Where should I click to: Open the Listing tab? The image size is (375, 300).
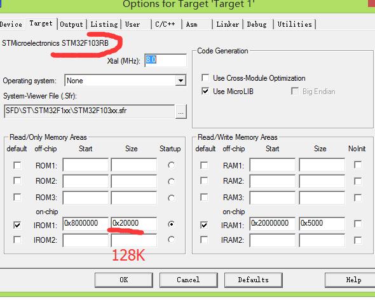[x=104, y=24]
